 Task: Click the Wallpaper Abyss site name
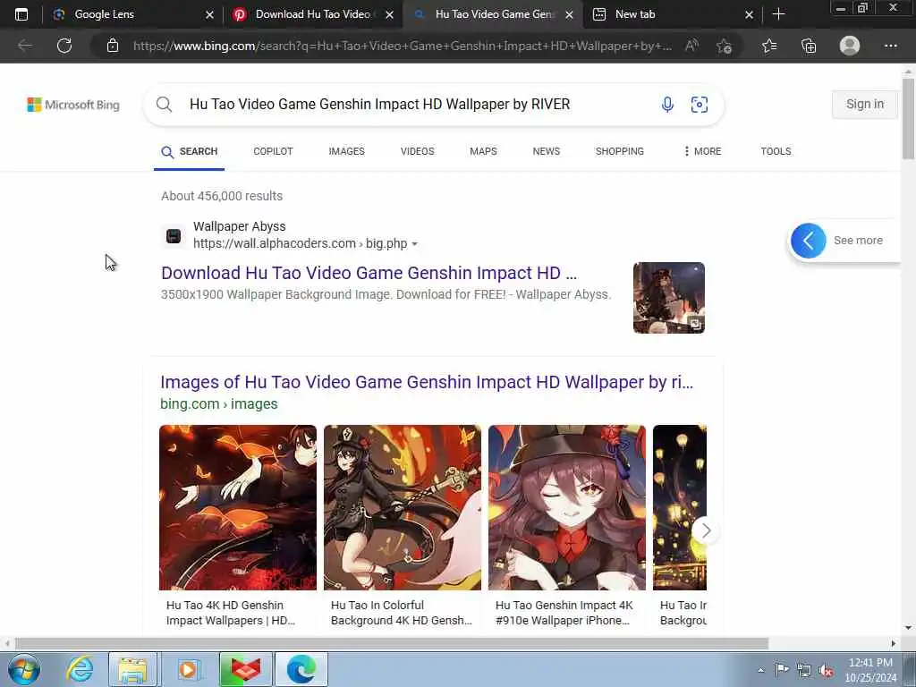pos(240,226)
